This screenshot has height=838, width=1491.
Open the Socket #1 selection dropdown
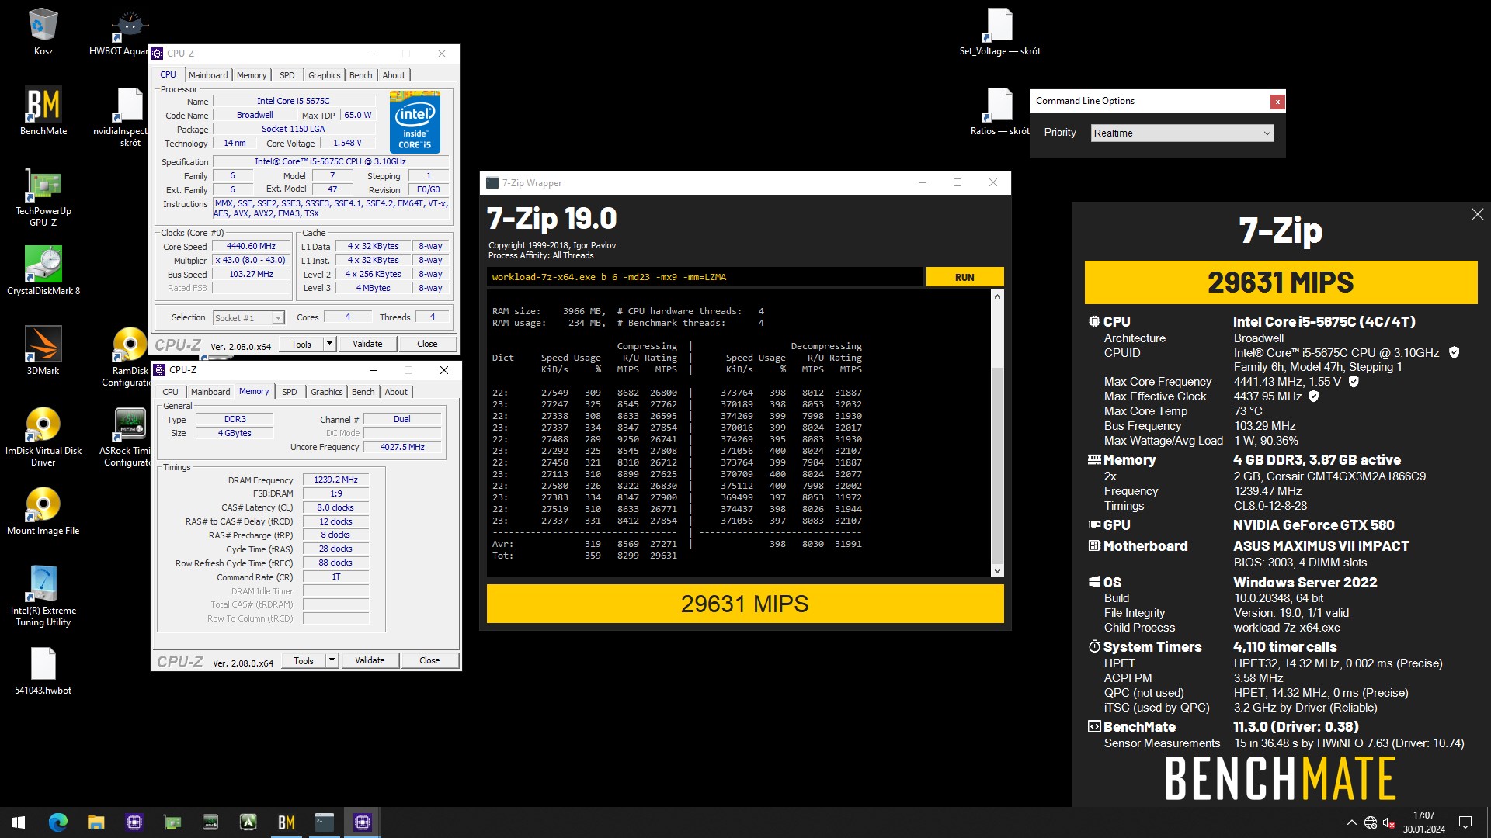coord(249,318)
